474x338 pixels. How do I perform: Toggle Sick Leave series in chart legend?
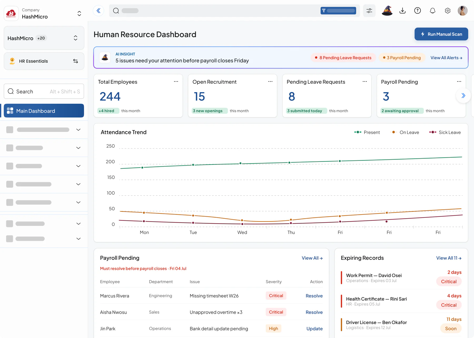[x=445, y=132]
